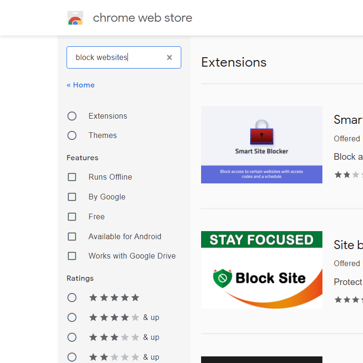Click the Site blocker result rating stars
This screenshot has height=363, width=363.
pos(348,300)
